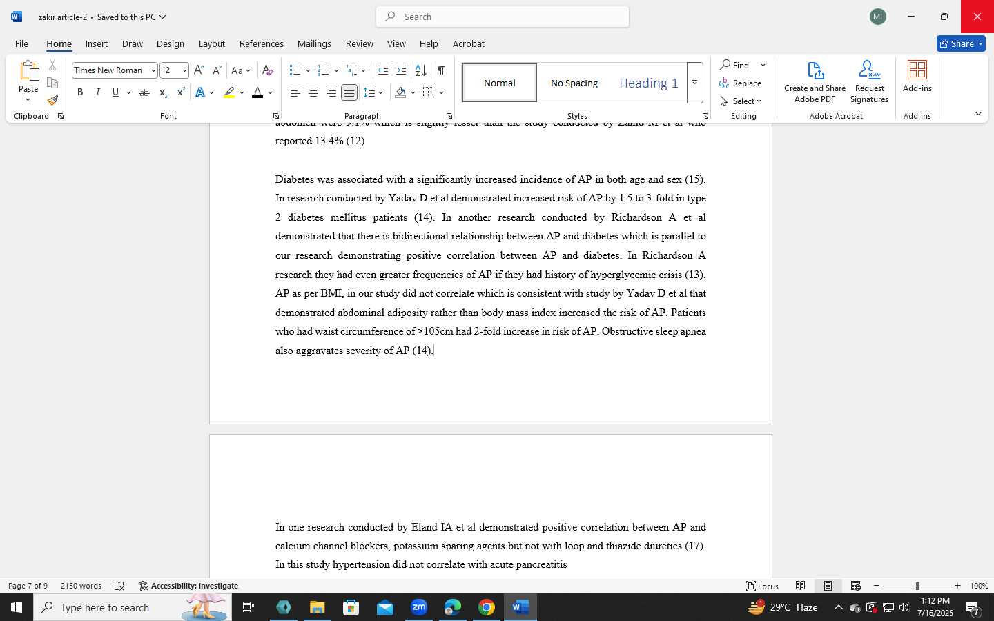Click the Line and Paragraph Spacing icon

click(369, 92)
